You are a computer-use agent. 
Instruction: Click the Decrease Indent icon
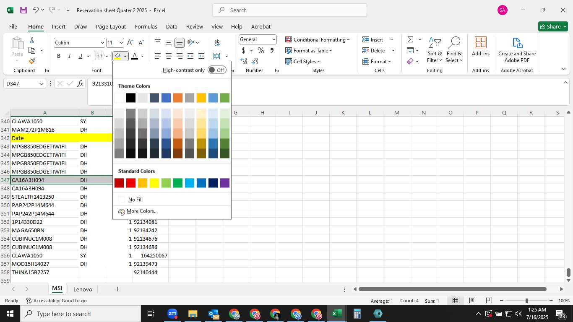[x=190, y=56]
